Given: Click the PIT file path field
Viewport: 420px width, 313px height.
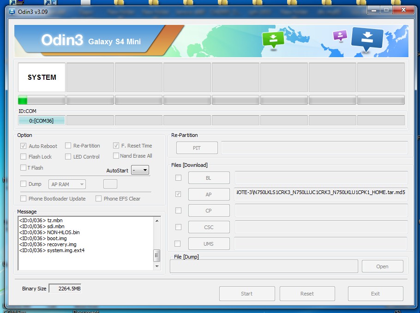Looking at the screenshot, I should (x=315, y=148).
